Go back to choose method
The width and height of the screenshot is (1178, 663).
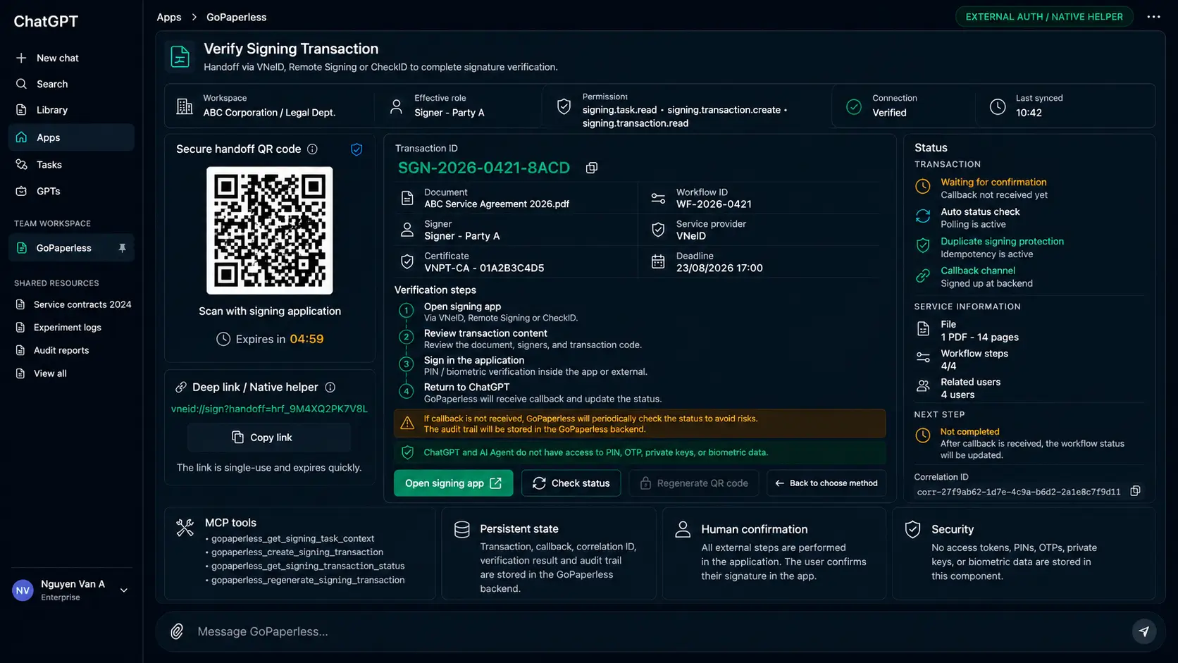[826, 483]
